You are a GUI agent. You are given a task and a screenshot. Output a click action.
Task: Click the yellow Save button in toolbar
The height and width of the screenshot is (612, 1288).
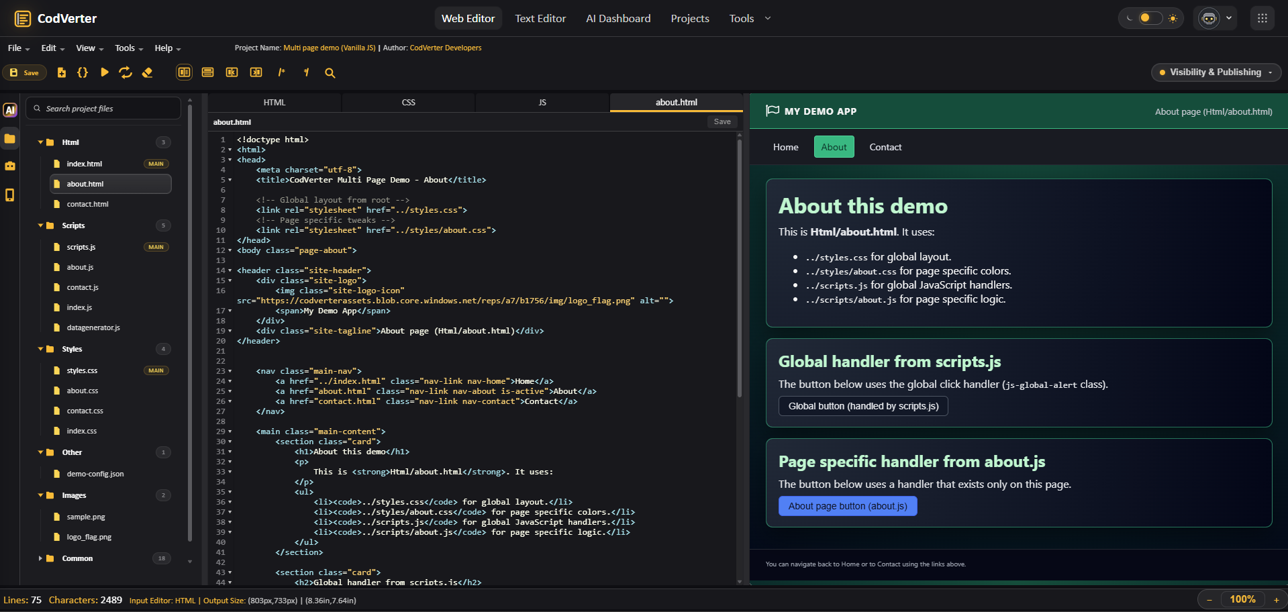coord(24,72)
